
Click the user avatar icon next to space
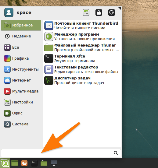point(9,12)
